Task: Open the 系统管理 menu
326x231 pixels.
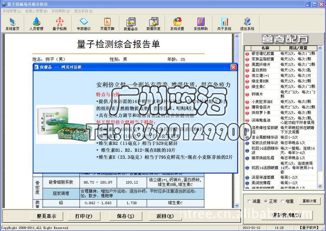Action: (12, 11)
